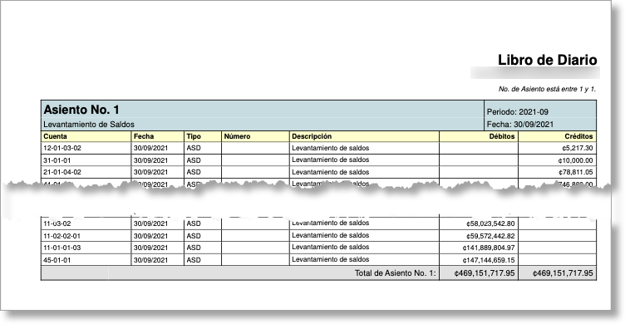Image resolution: width=625 pixels, height=324 pixels.
Task: Click the Fecha column header
Action: pos(144,136)
